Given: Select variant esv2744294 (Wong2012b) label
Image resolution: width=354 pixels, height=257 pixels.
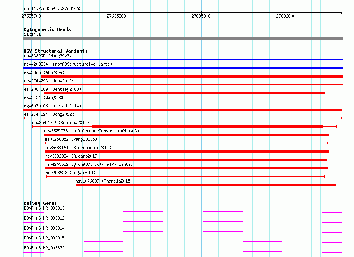Looking at the screenshot, I should click(x=50, y=114).
